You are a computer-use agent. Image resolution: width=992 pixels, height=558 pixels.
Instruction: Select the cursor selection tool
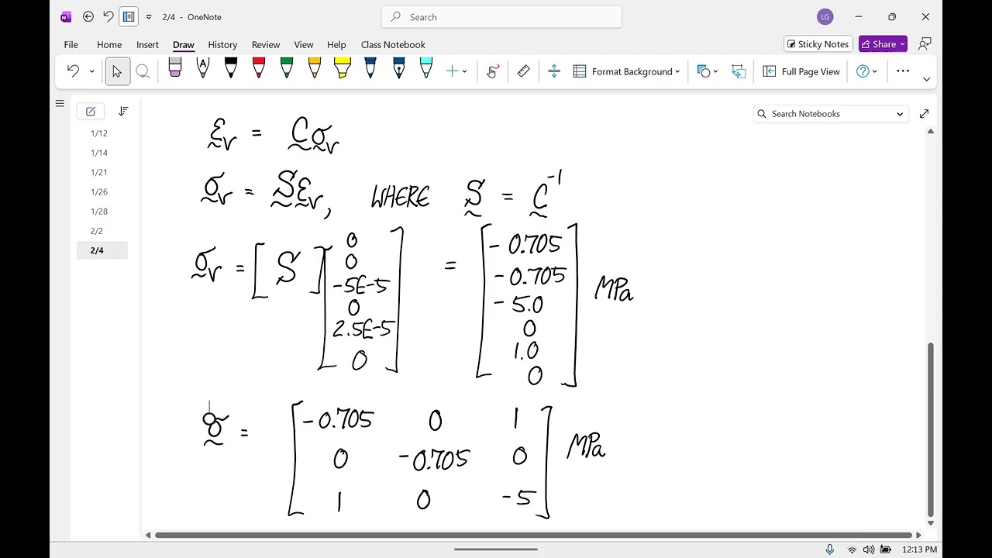pos(117,71)
